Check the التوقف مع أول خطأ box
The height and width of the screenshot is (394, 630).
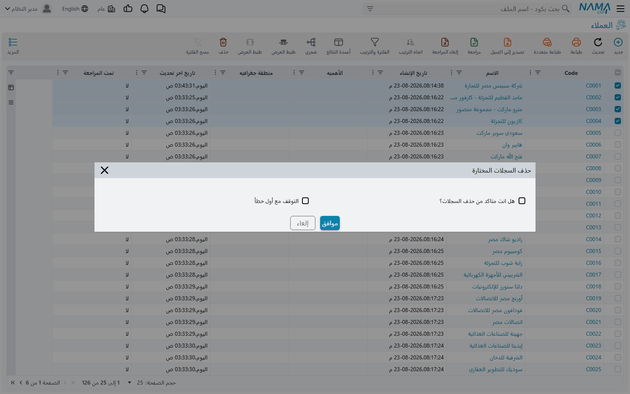pyautogui.click(x=306, y=201)
